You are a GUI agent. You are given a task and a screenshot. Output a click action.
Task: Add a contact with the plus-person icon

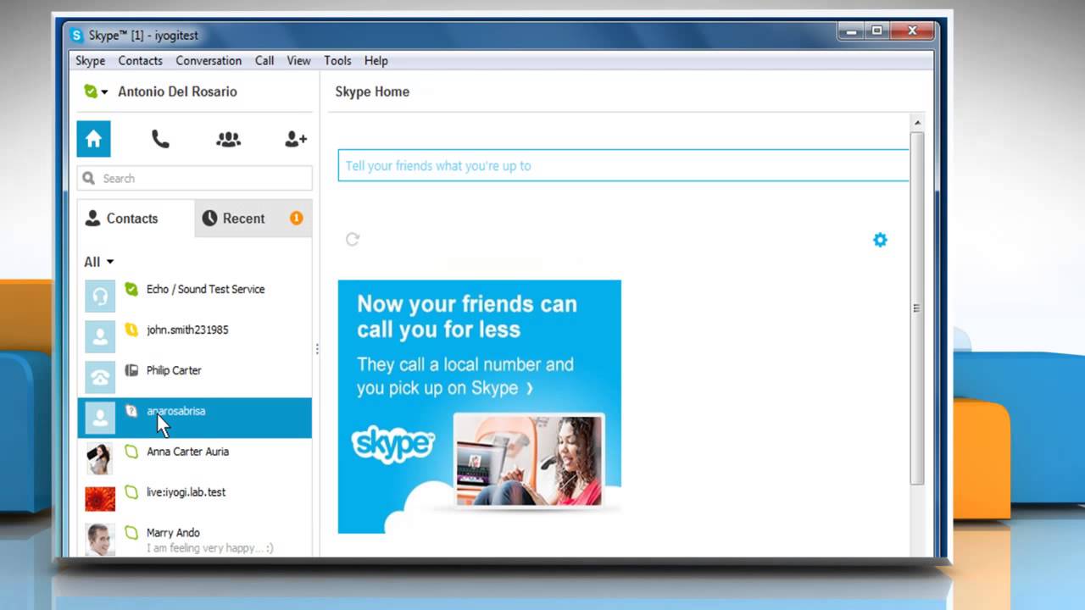coord(295,139)
